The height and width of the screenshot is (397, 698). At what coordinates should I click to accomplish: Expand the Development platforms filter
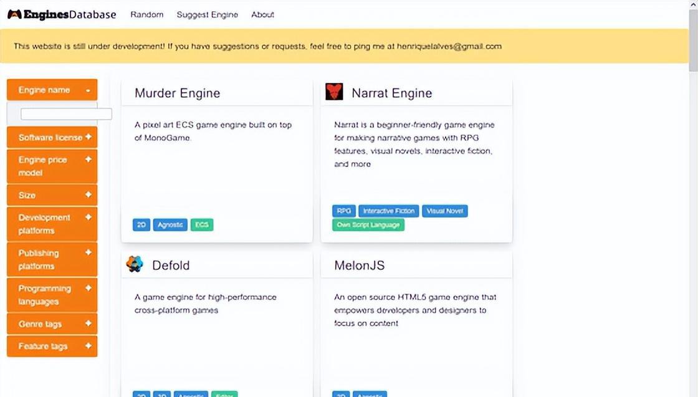(52, 224)
